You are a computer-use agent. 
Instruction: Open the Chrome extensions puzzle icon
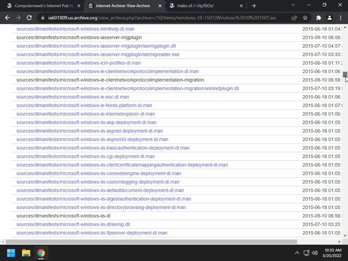coord(319,18)
